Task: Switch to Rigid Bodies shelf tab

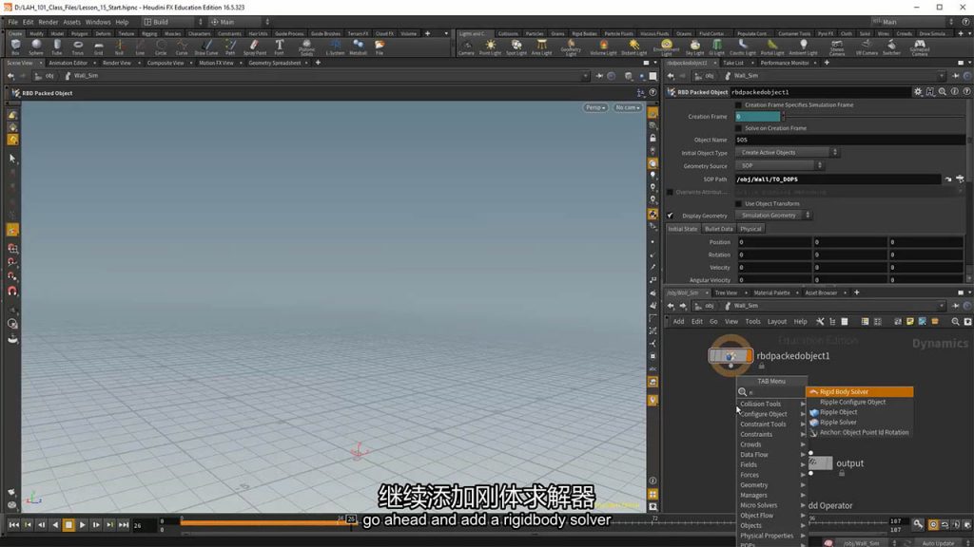Action: pyautogui.click(x=584, y=33)
